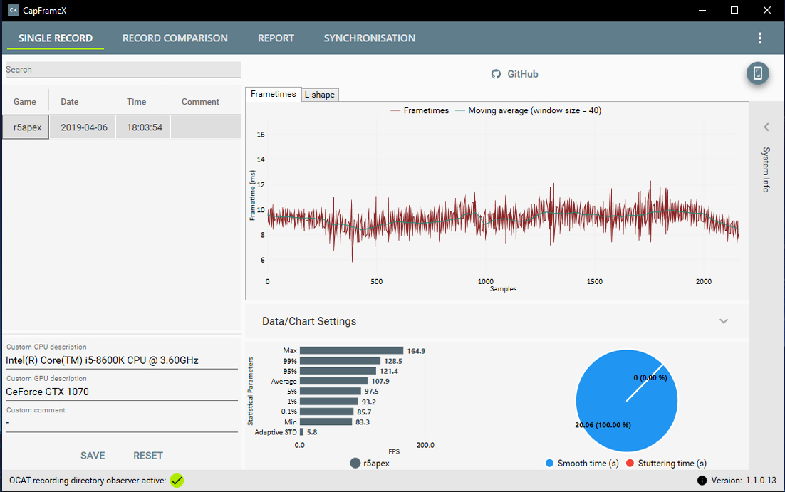785x492 pixels.
Task: Click the 99% bar value 128.5
Action: 393,362
